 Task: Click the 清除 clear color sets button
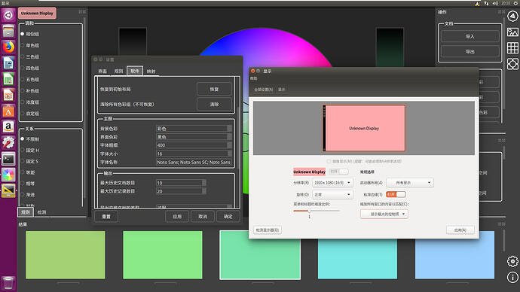[x=214, y=105]
